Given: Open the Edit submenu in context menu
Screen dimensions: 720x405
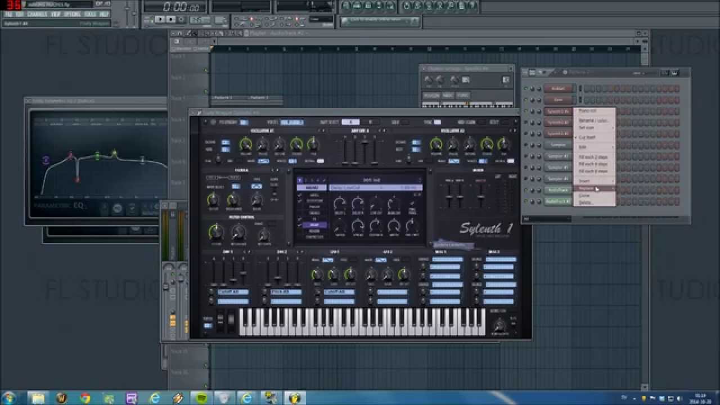Looking at the screenshot, I should point(595,147).
